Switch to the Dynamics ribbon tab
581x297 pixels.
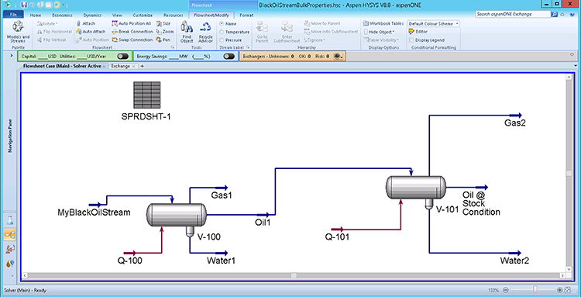[x=92, y=16]
